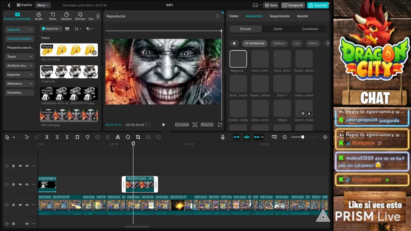
Task: Click the Compartir button
Action: (293, 5)
